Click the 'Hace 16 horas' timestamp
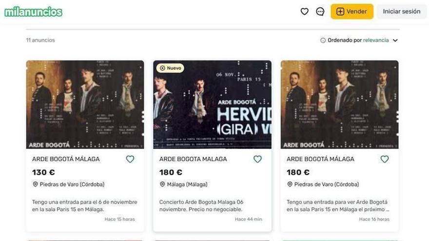 pos(374,219)
